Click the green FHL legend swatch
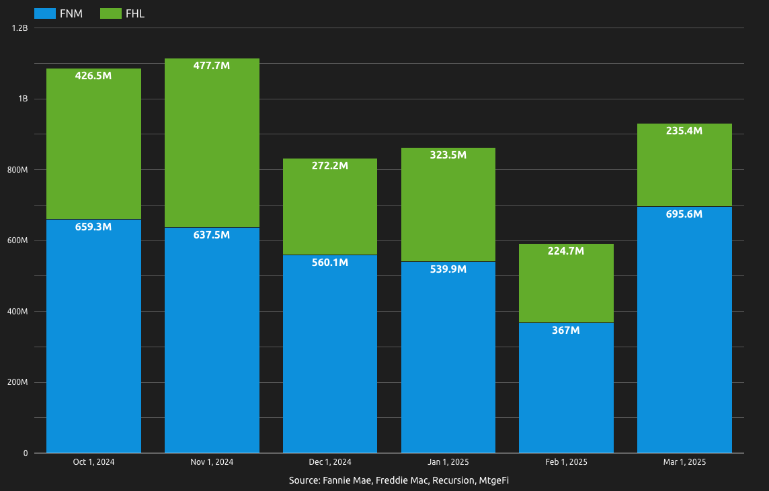 point(111,13)
